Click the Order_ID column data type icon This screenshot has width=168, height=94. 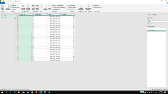coord(20,14)
